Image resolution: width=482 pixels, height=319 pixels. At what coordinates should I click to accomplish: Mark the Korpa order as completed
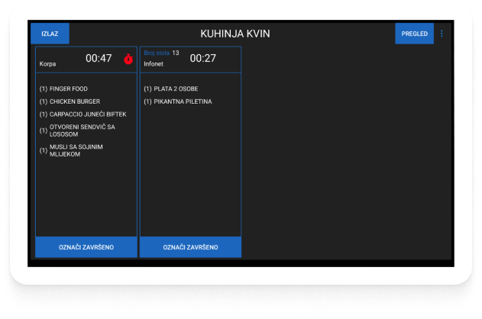tap(86, 247)
